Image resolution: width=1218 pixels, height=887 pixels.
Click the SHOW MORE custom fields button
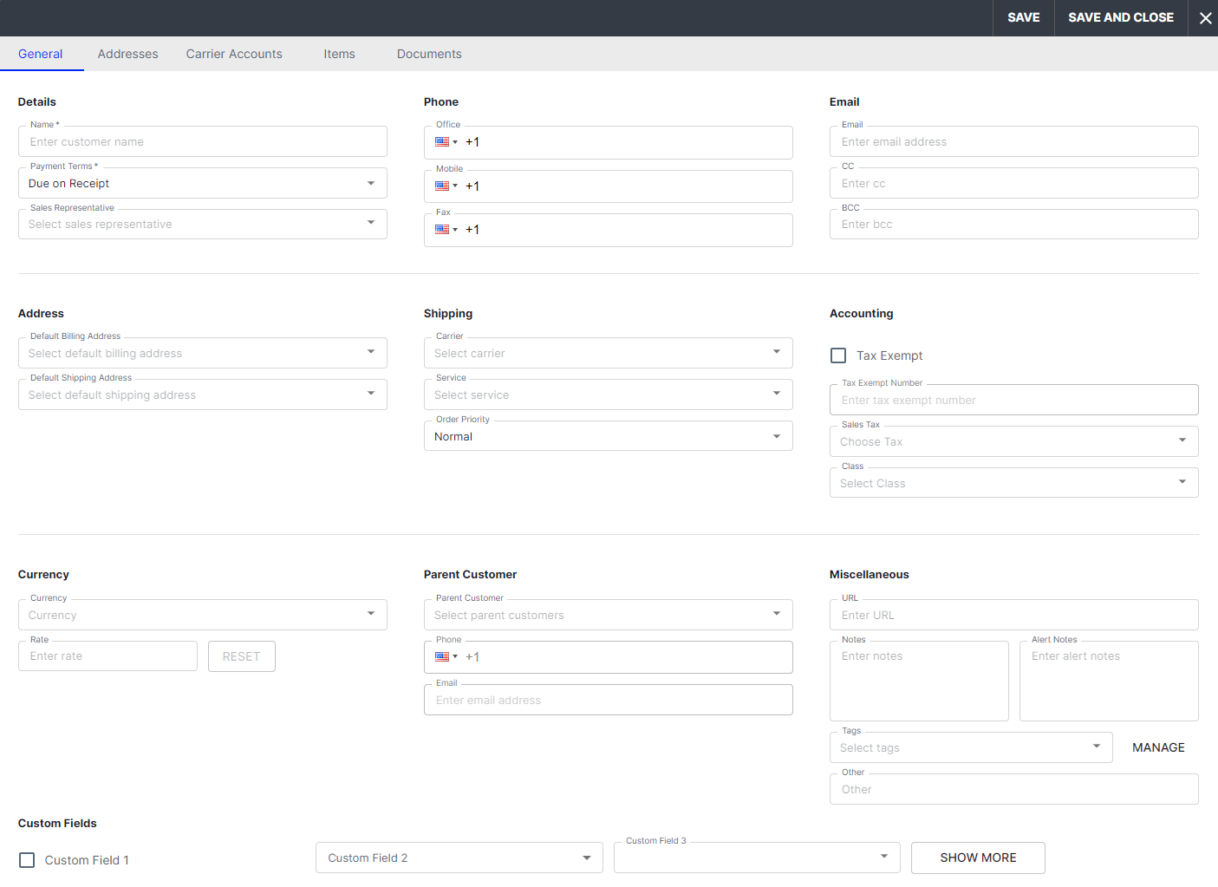(978, 858)
